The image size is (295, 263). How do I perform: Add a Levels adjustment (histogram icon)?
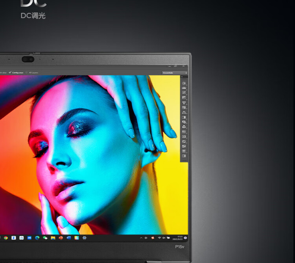click(x=184, y=88)
